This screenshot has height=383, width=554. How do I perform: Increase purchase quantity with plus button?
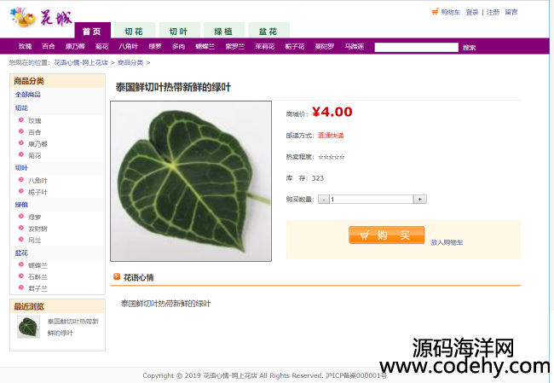pos(419,200)
